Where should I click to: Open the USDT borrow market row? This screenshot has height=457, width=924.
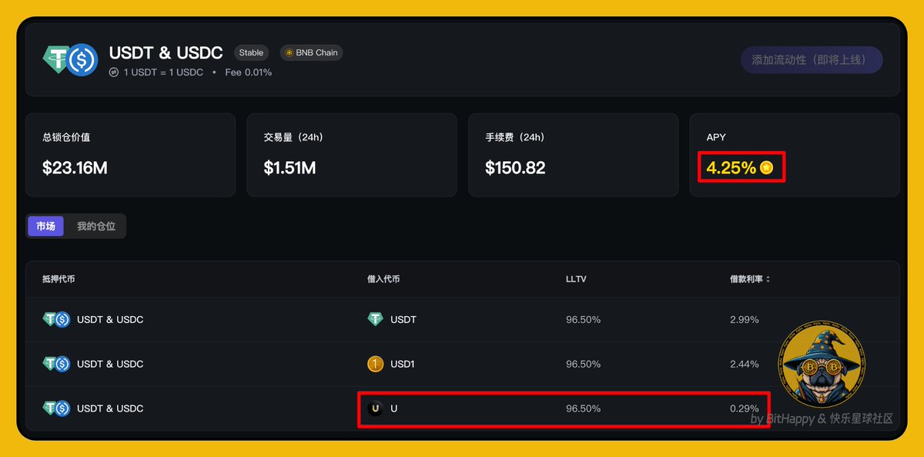coord(462,319)
